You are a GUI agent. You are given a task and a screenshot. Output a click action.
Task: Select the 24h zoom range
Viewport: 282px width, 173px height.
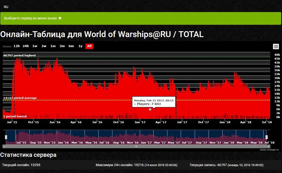[25, 46]
